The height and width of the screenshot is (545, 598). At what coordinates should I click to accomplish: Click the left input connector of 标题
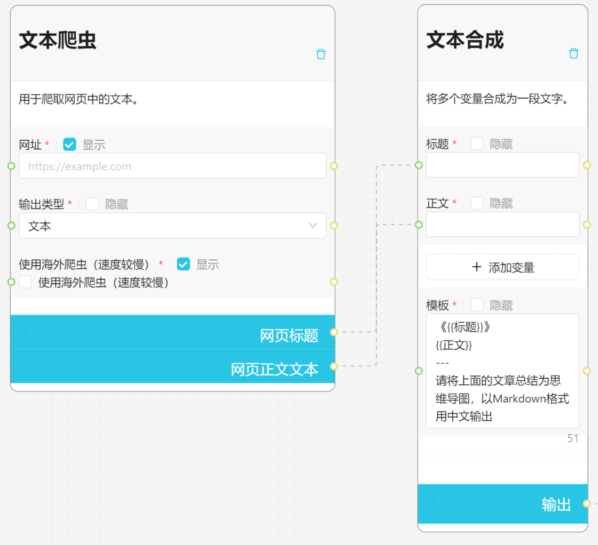tap(419, 165)
